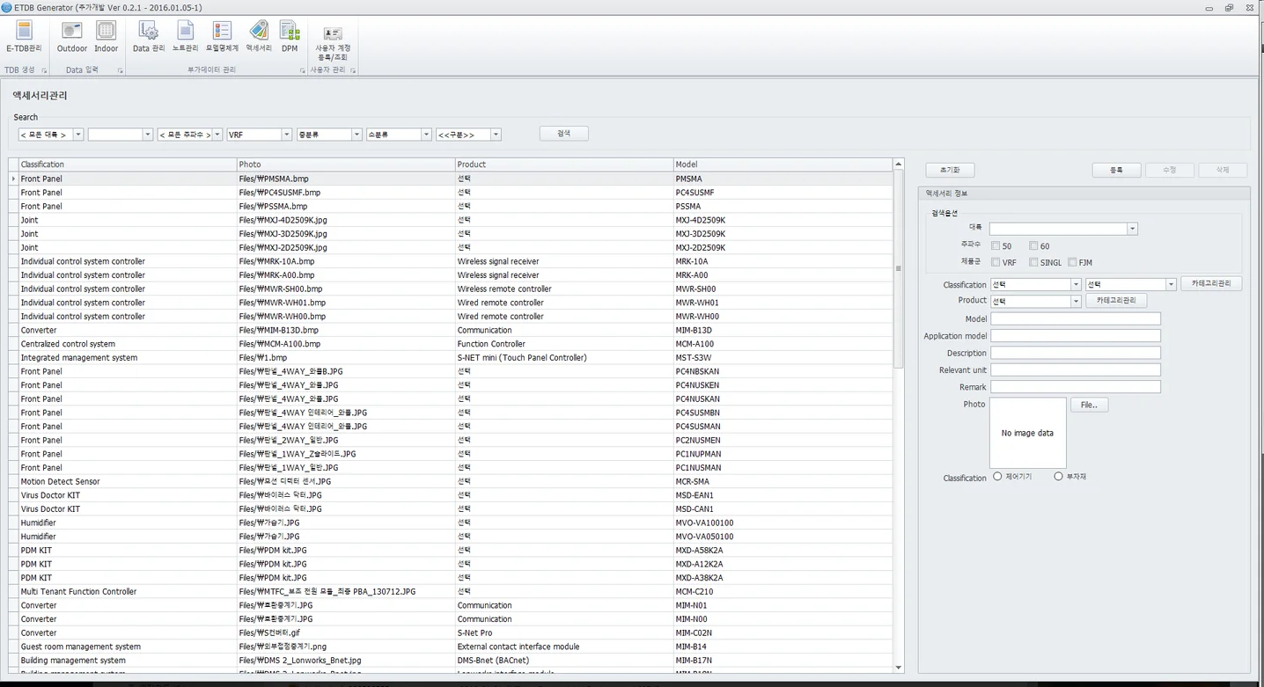Screen dimensions: 1264x687
Task: Click the Classification row's 카테고리관리 button
Action: coord(1211,284)
